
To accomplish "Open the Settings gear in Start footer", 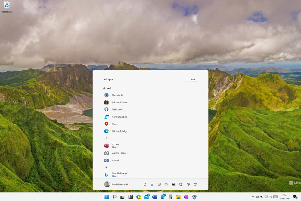I will (188, 184).
